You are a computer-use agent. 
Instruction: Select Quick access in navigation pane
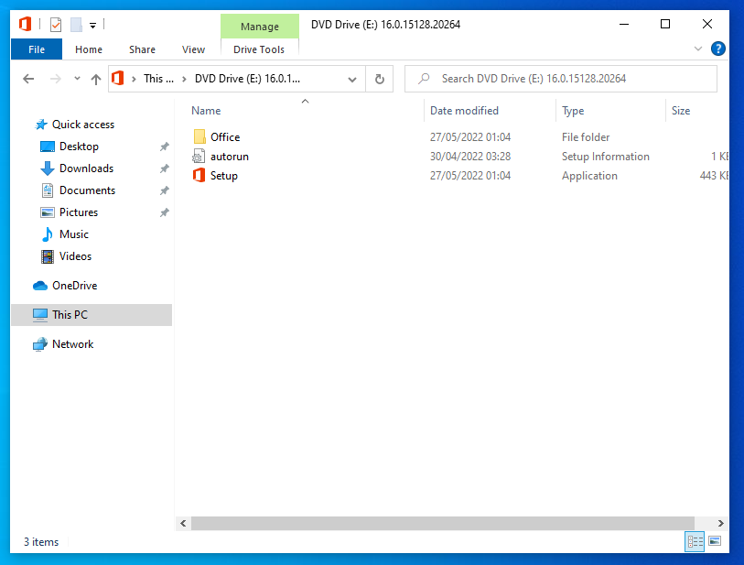tap(83, 125)
